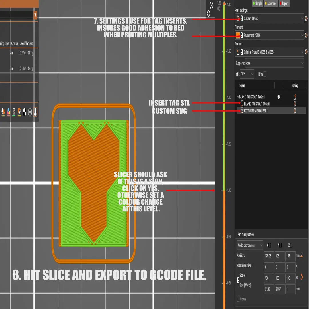
Task: Click the part icon beside child BLANK PACKPOUT TAG.stl
Action: pos(242,103)
